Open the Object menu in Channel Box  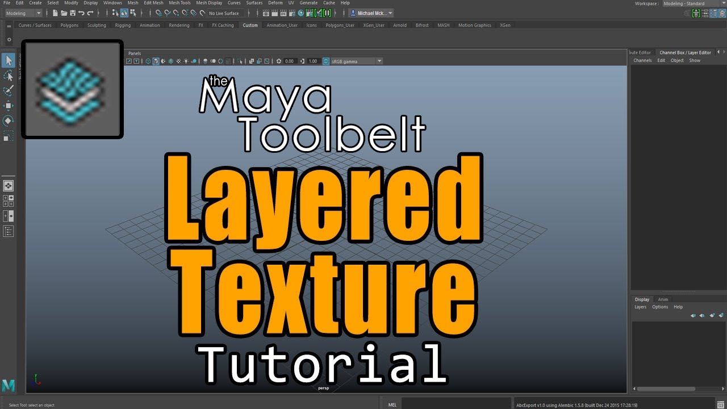coord(677,60)
